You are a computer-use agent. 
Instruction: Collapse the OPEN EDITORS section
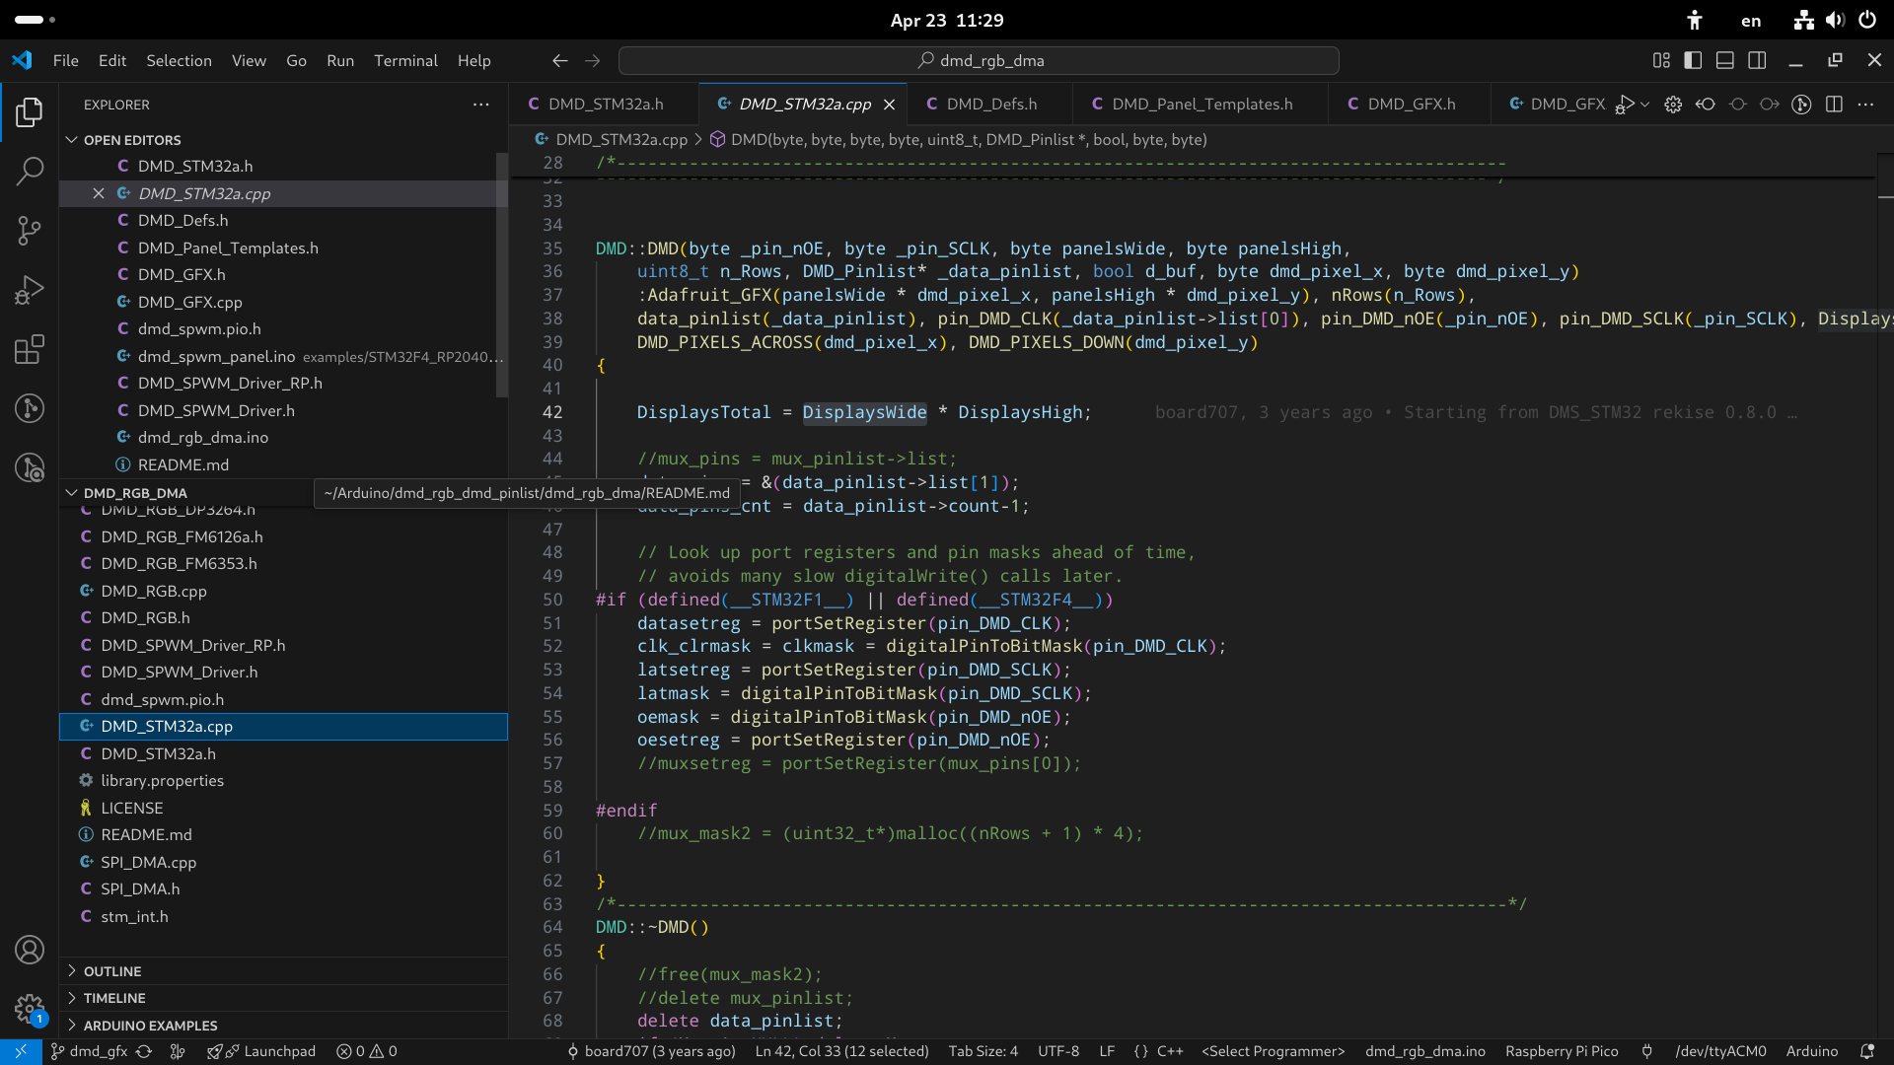pos(132,140)
